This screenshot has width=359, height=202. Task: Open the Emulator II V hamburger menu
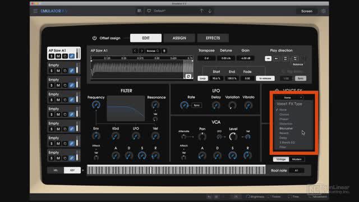(x=35, y=11)
